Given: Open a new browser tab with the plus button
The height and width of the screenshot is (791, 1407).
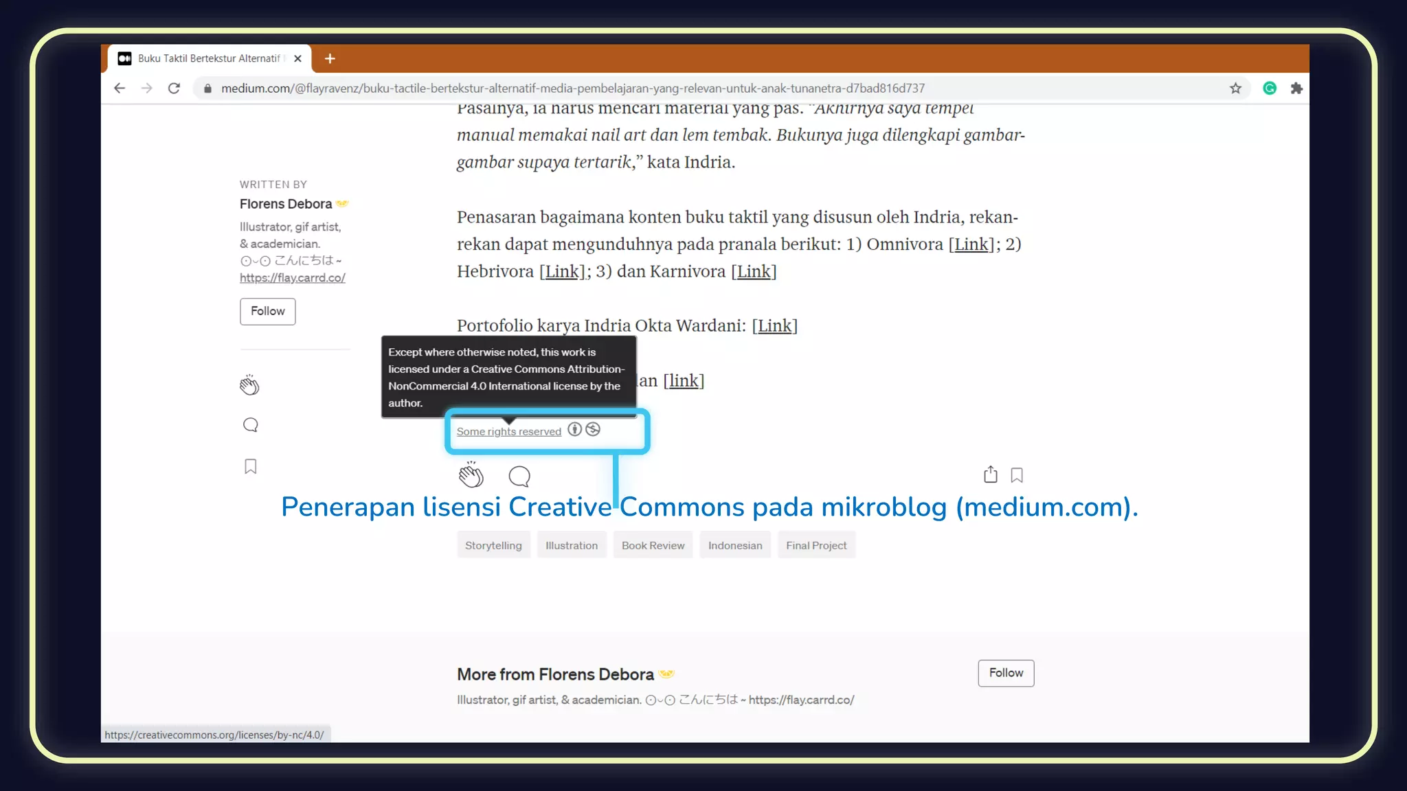Looking at the screenshot, I should coord(330,58).
